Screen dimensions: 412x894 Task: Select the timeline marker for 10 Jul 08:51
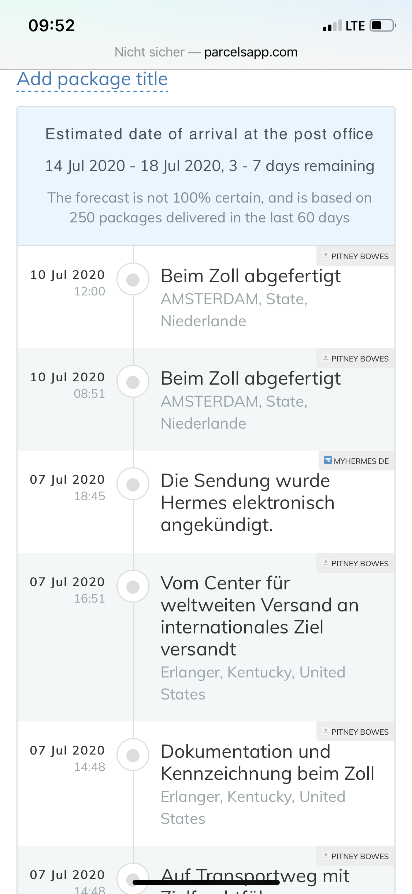click(x=133, y=382)
